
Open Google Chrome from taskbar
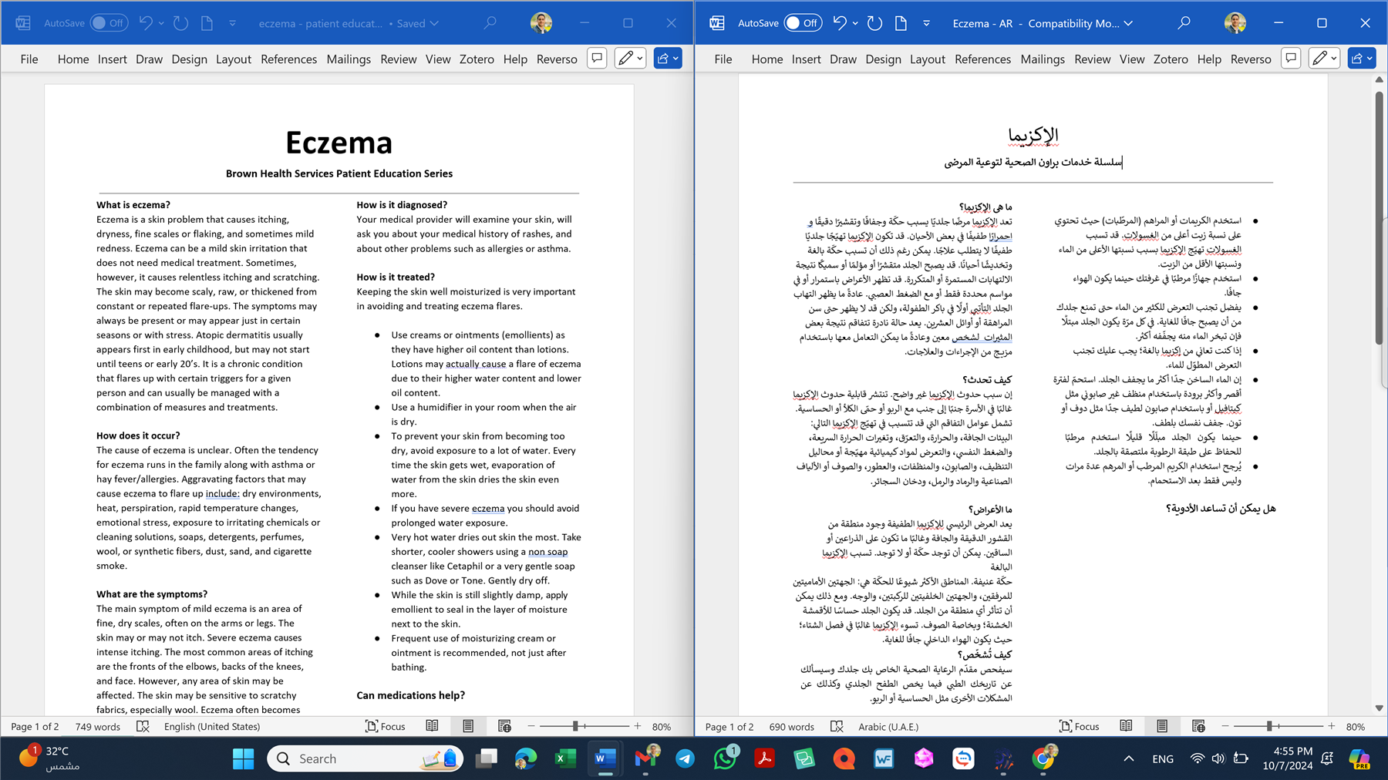[1043, 758]
